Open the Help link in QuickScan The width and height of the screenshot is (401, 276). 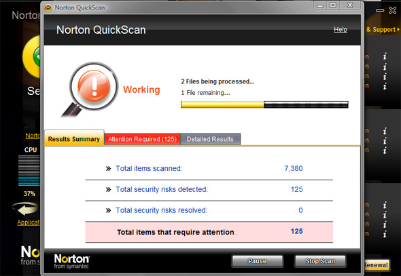click(341, 30)
